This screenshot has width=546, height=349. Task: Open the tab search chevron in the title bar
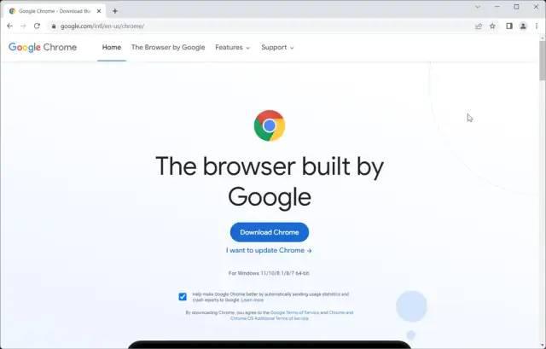point(478,7)
